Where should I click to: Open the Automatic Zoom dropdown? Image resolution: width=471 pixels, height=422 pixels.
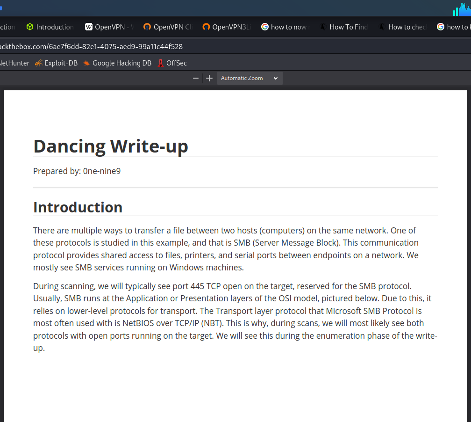coord(250,78)
